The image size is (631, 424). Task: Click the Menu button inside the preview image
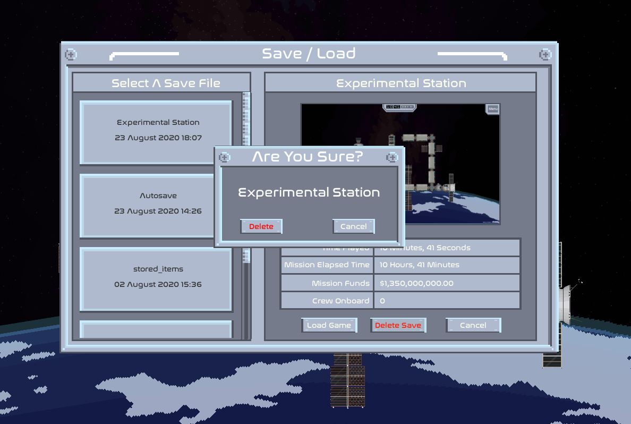click(x=492, y=109)
